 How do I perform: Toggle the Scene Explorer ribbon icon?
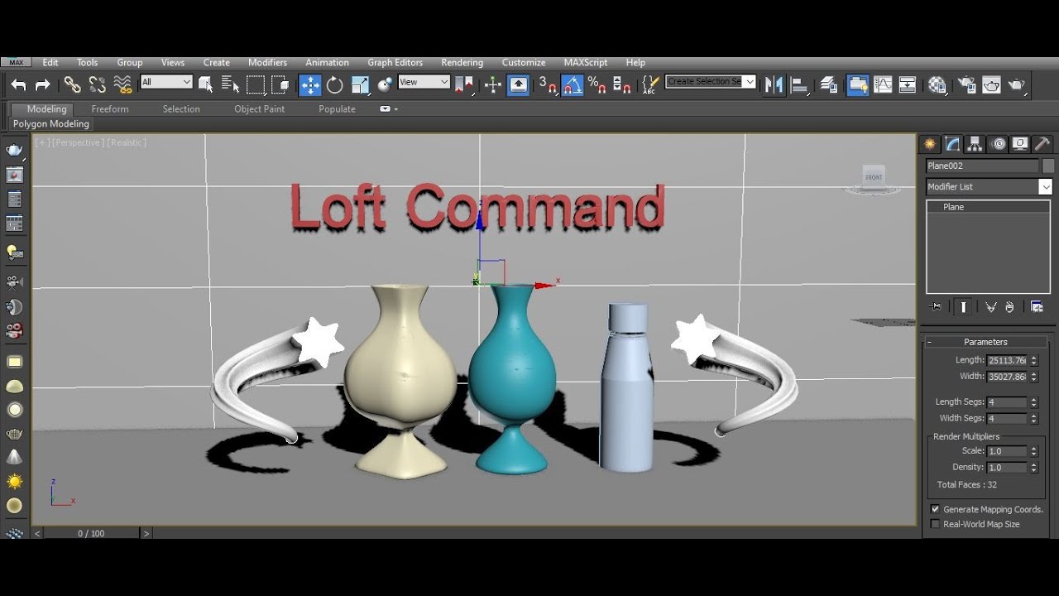point(858,84)
